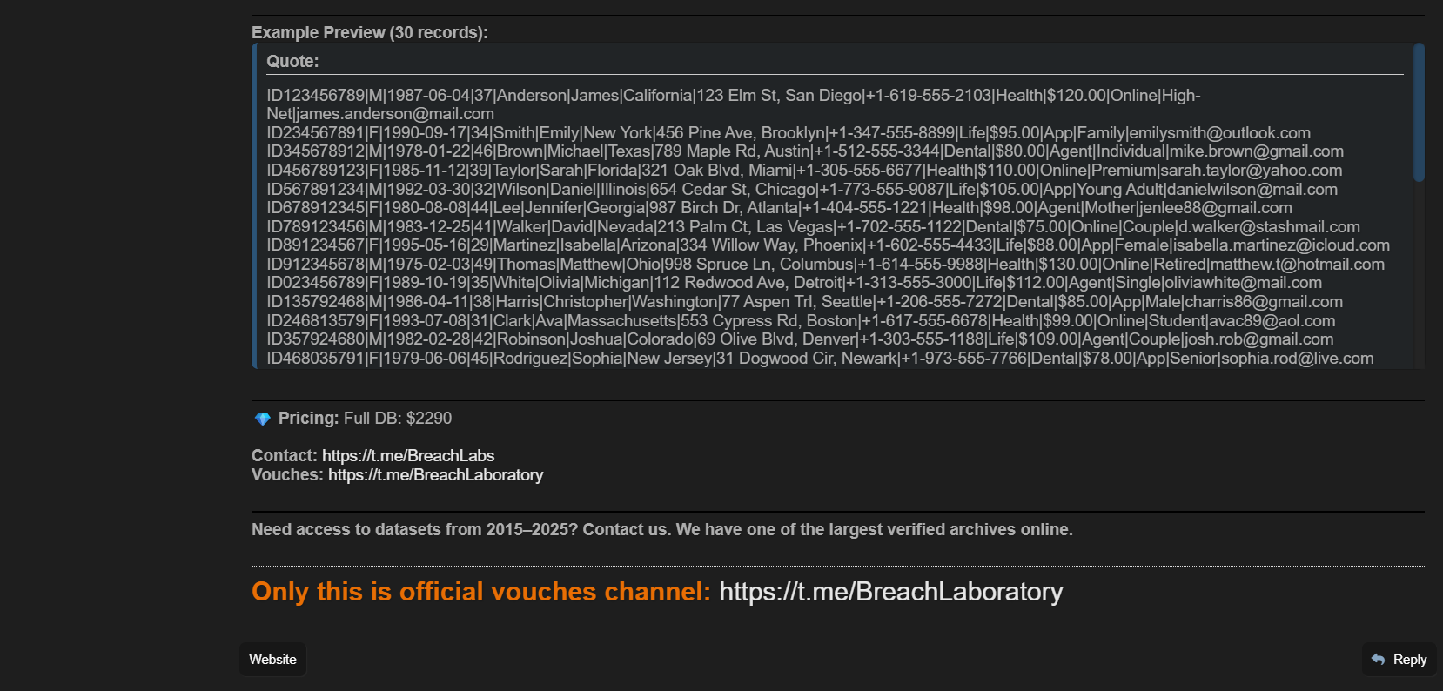Click the record line starting with ID468035791
The image size is (1443, 691).
point(820,359)
